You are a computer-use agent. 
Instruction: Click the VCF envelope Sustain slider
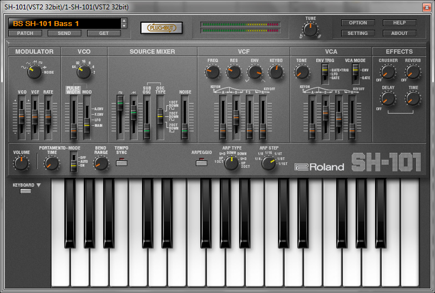coord(250,117)
